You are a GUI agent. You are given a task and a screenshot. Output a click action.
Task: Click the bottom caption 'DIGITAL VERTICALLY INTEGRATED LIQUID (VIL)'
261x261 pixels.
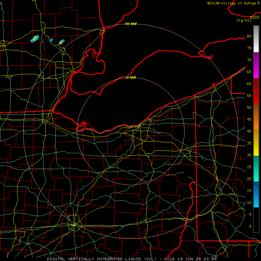click(101, 259)
